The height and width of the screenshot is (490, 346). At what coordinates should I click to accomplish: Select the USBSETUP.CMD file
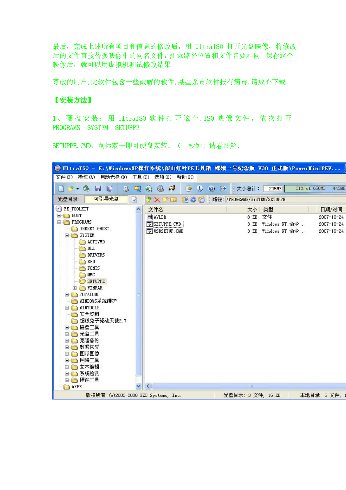[x=165, y=231]
